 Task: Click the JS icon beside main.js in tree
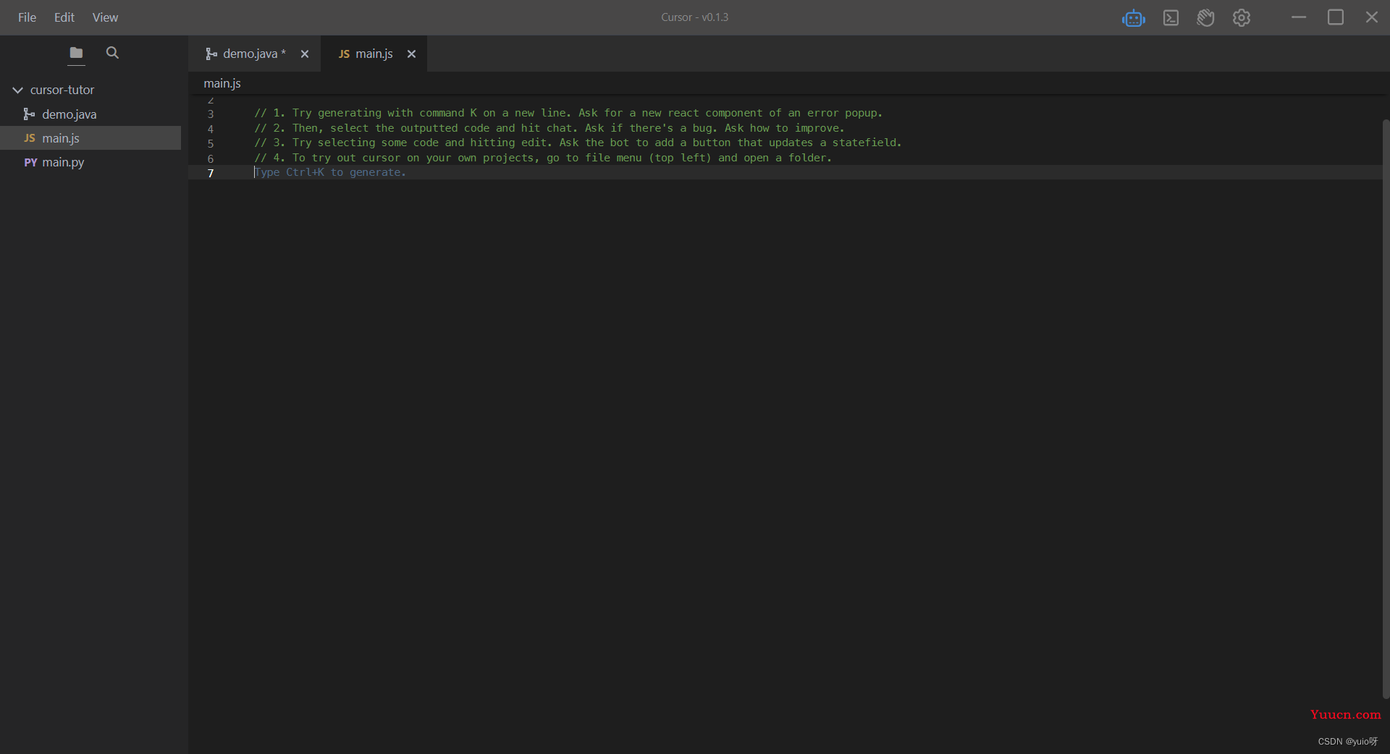(x=30, y=138)
